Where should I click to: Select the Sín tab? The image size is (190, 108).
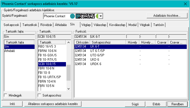point(74,24)
